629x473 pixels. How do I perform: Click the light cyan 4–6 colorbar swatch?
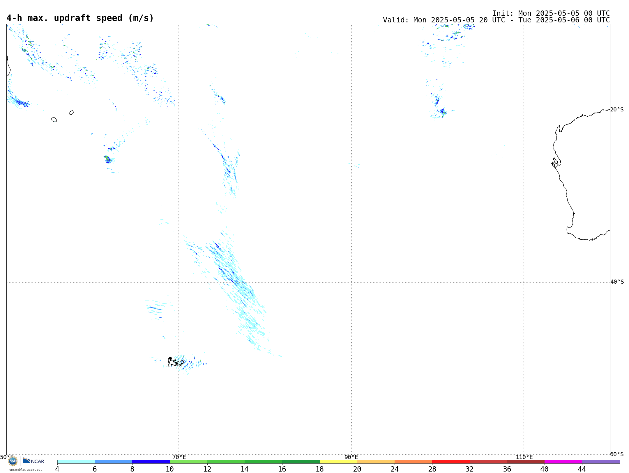(x=76, y=462)
